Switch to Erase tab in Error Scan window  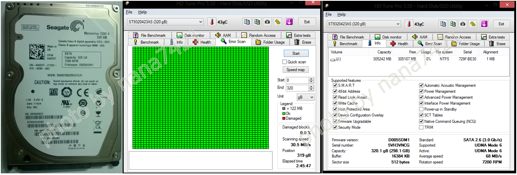(x=303, y=42)
